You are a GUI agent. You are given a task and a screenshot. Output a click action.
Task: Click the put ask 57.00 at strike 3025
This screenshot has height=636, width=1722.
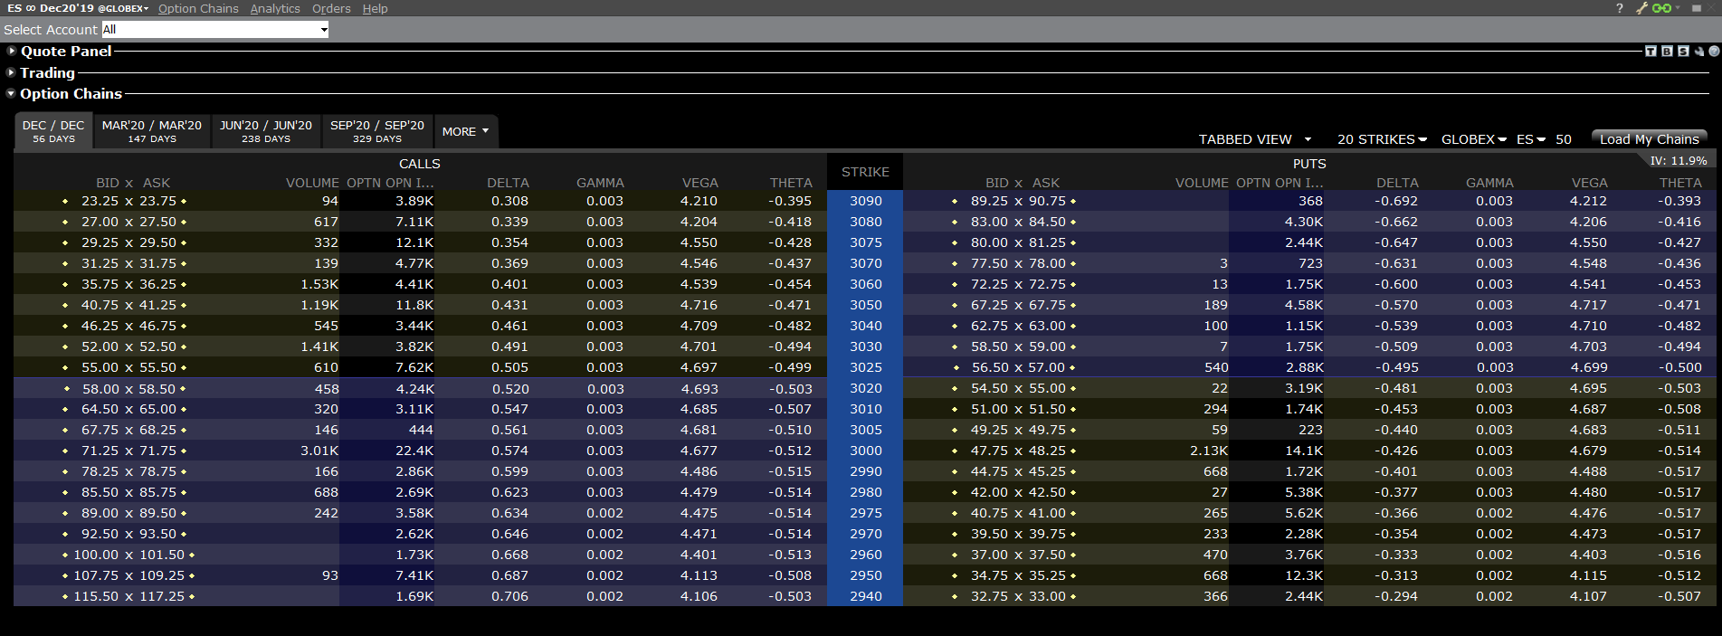coord(1047,367)
